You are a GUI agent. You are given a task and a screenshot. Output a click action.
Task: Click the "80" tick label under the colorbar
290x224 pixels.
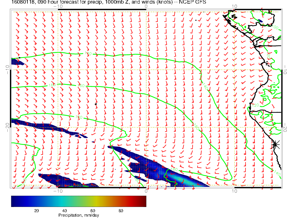pos(121,211)
